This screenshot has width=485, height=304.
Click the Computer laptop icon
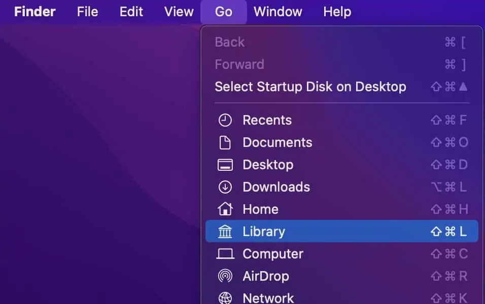point(225,254)
